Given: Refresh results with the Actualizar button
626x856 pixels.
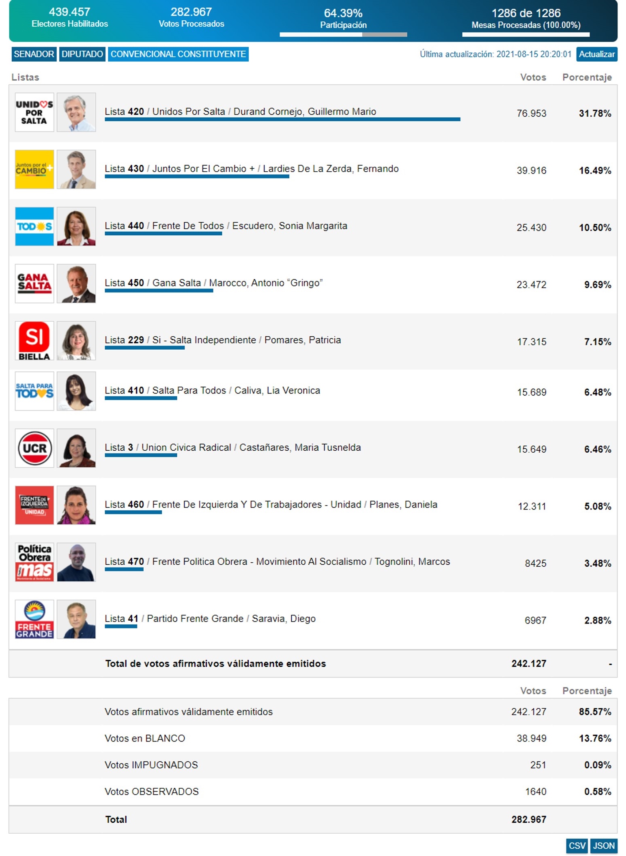Looking at the screenshot, I should click(597, 54).
